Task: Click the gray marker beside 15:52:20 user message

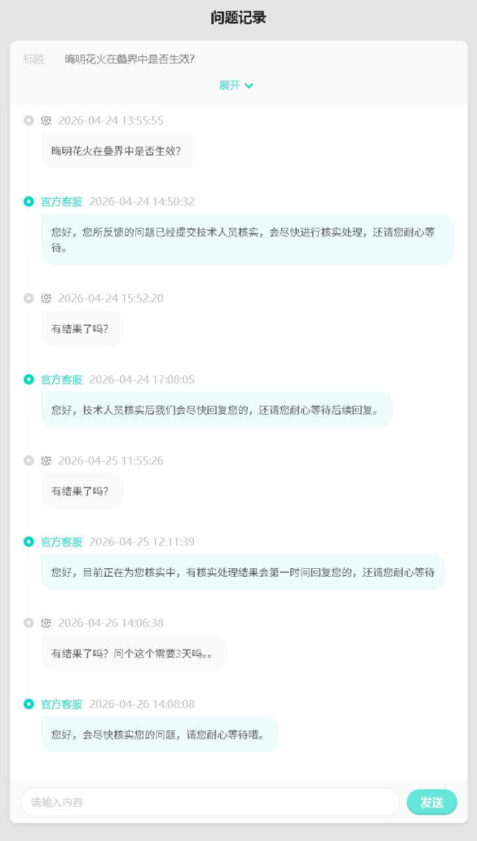Action: point(28,298)
